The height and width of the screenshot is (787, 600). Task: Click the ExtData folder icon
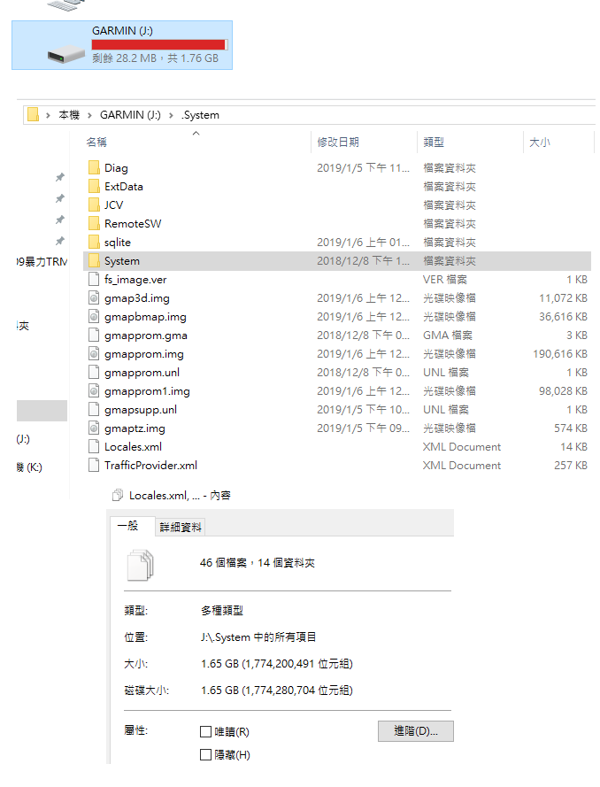pos(94,186)
